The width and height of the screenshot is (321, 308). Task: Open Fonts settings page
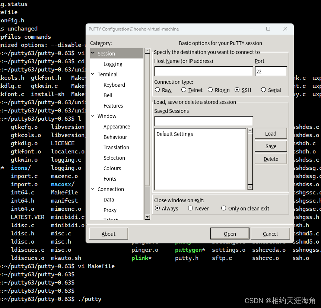(110, 179)
